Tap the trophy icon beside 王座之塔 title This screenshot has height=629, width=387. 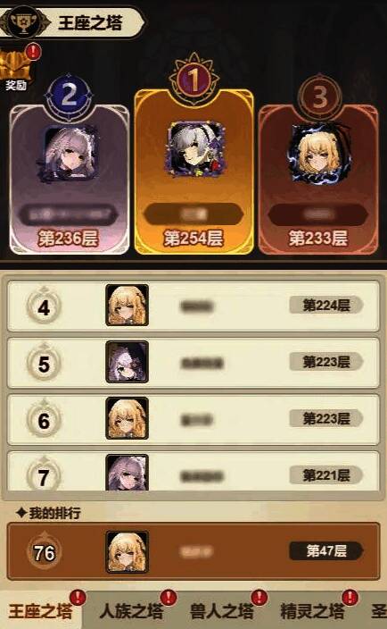[24, 21]
